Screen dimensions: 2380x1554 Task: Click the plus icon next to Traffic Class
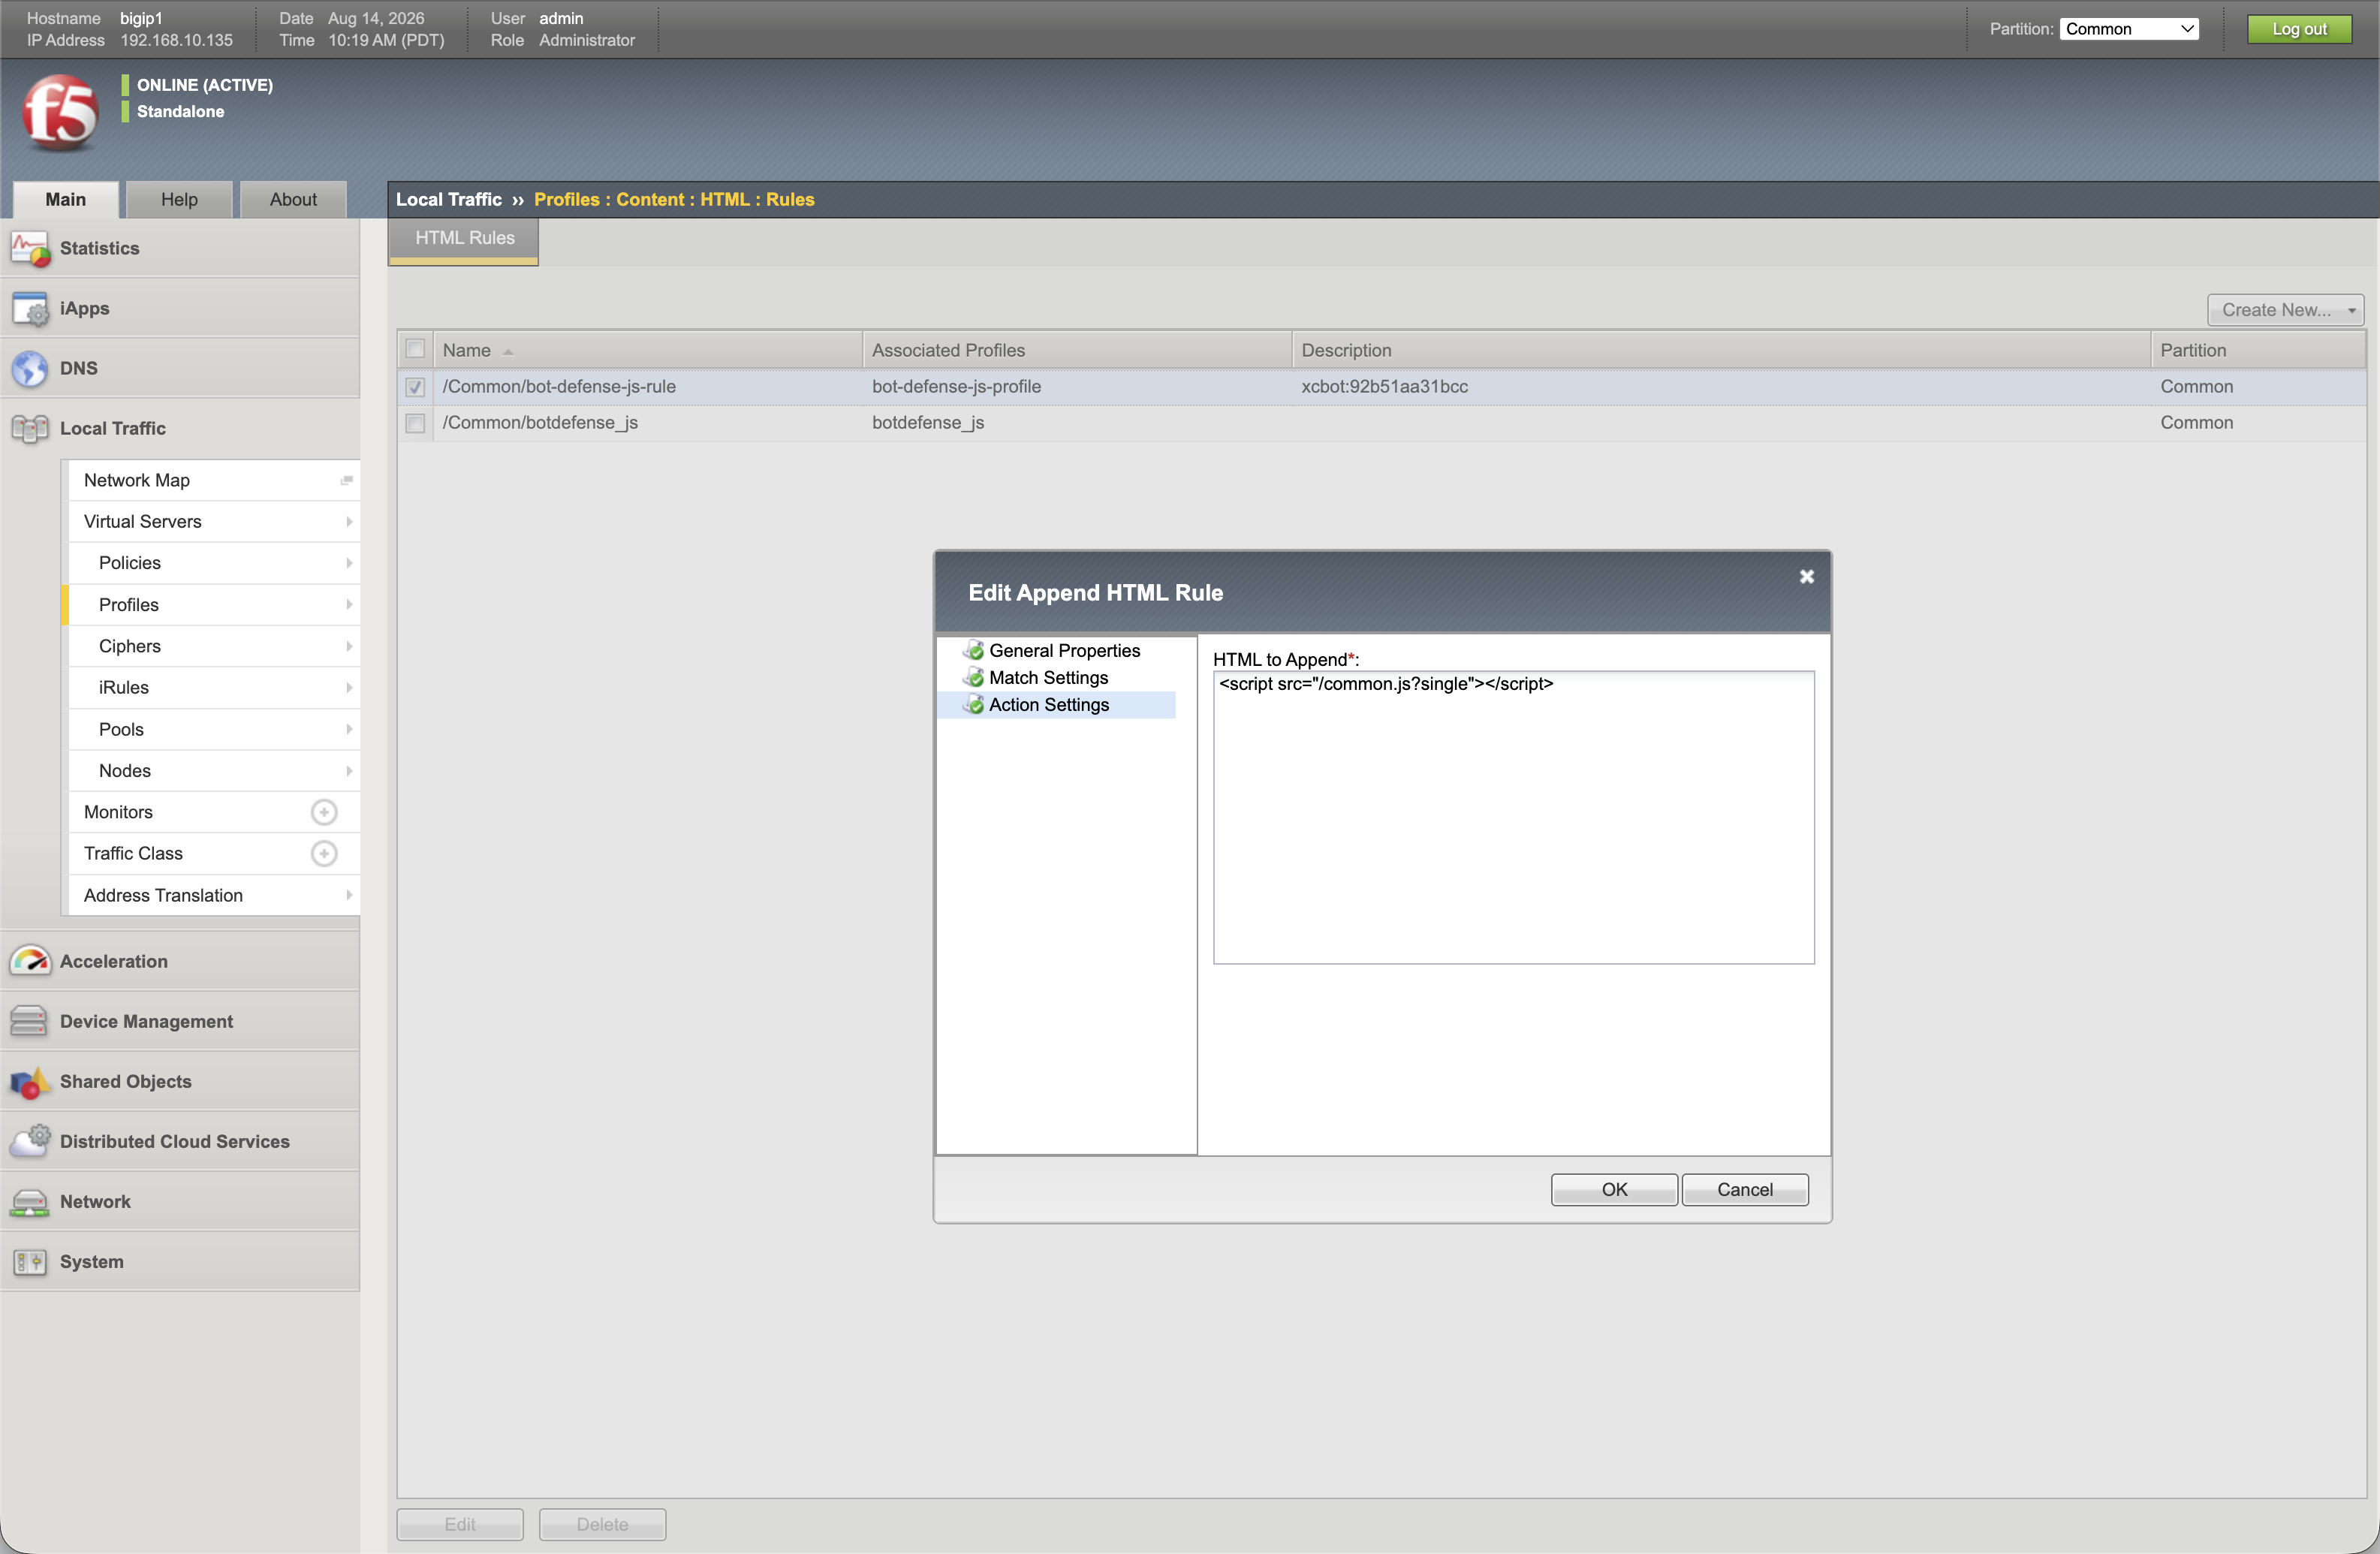tap(324, 854)
